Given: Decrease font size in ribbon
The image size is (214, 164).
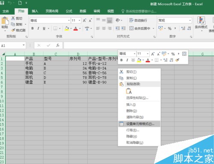Looking at the screenshot, I should 90,20.
